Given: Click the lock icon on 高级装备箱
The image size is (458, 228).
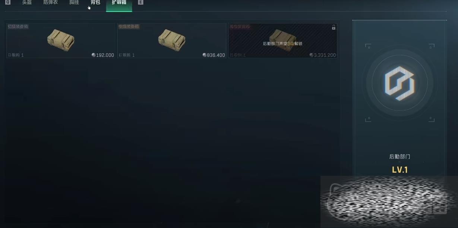Looking at the screenshot, I should tap(334, 27).
